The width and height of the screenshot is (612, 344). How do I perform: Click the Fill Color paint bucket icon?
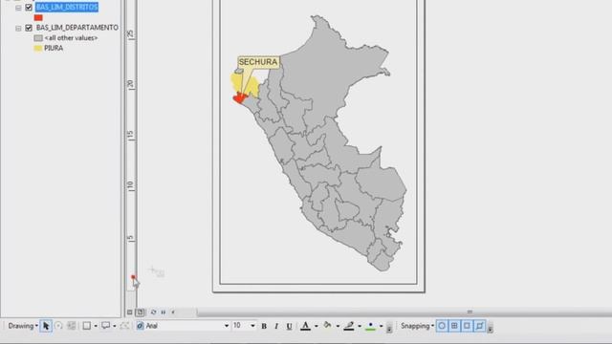(x=327, y=326)
